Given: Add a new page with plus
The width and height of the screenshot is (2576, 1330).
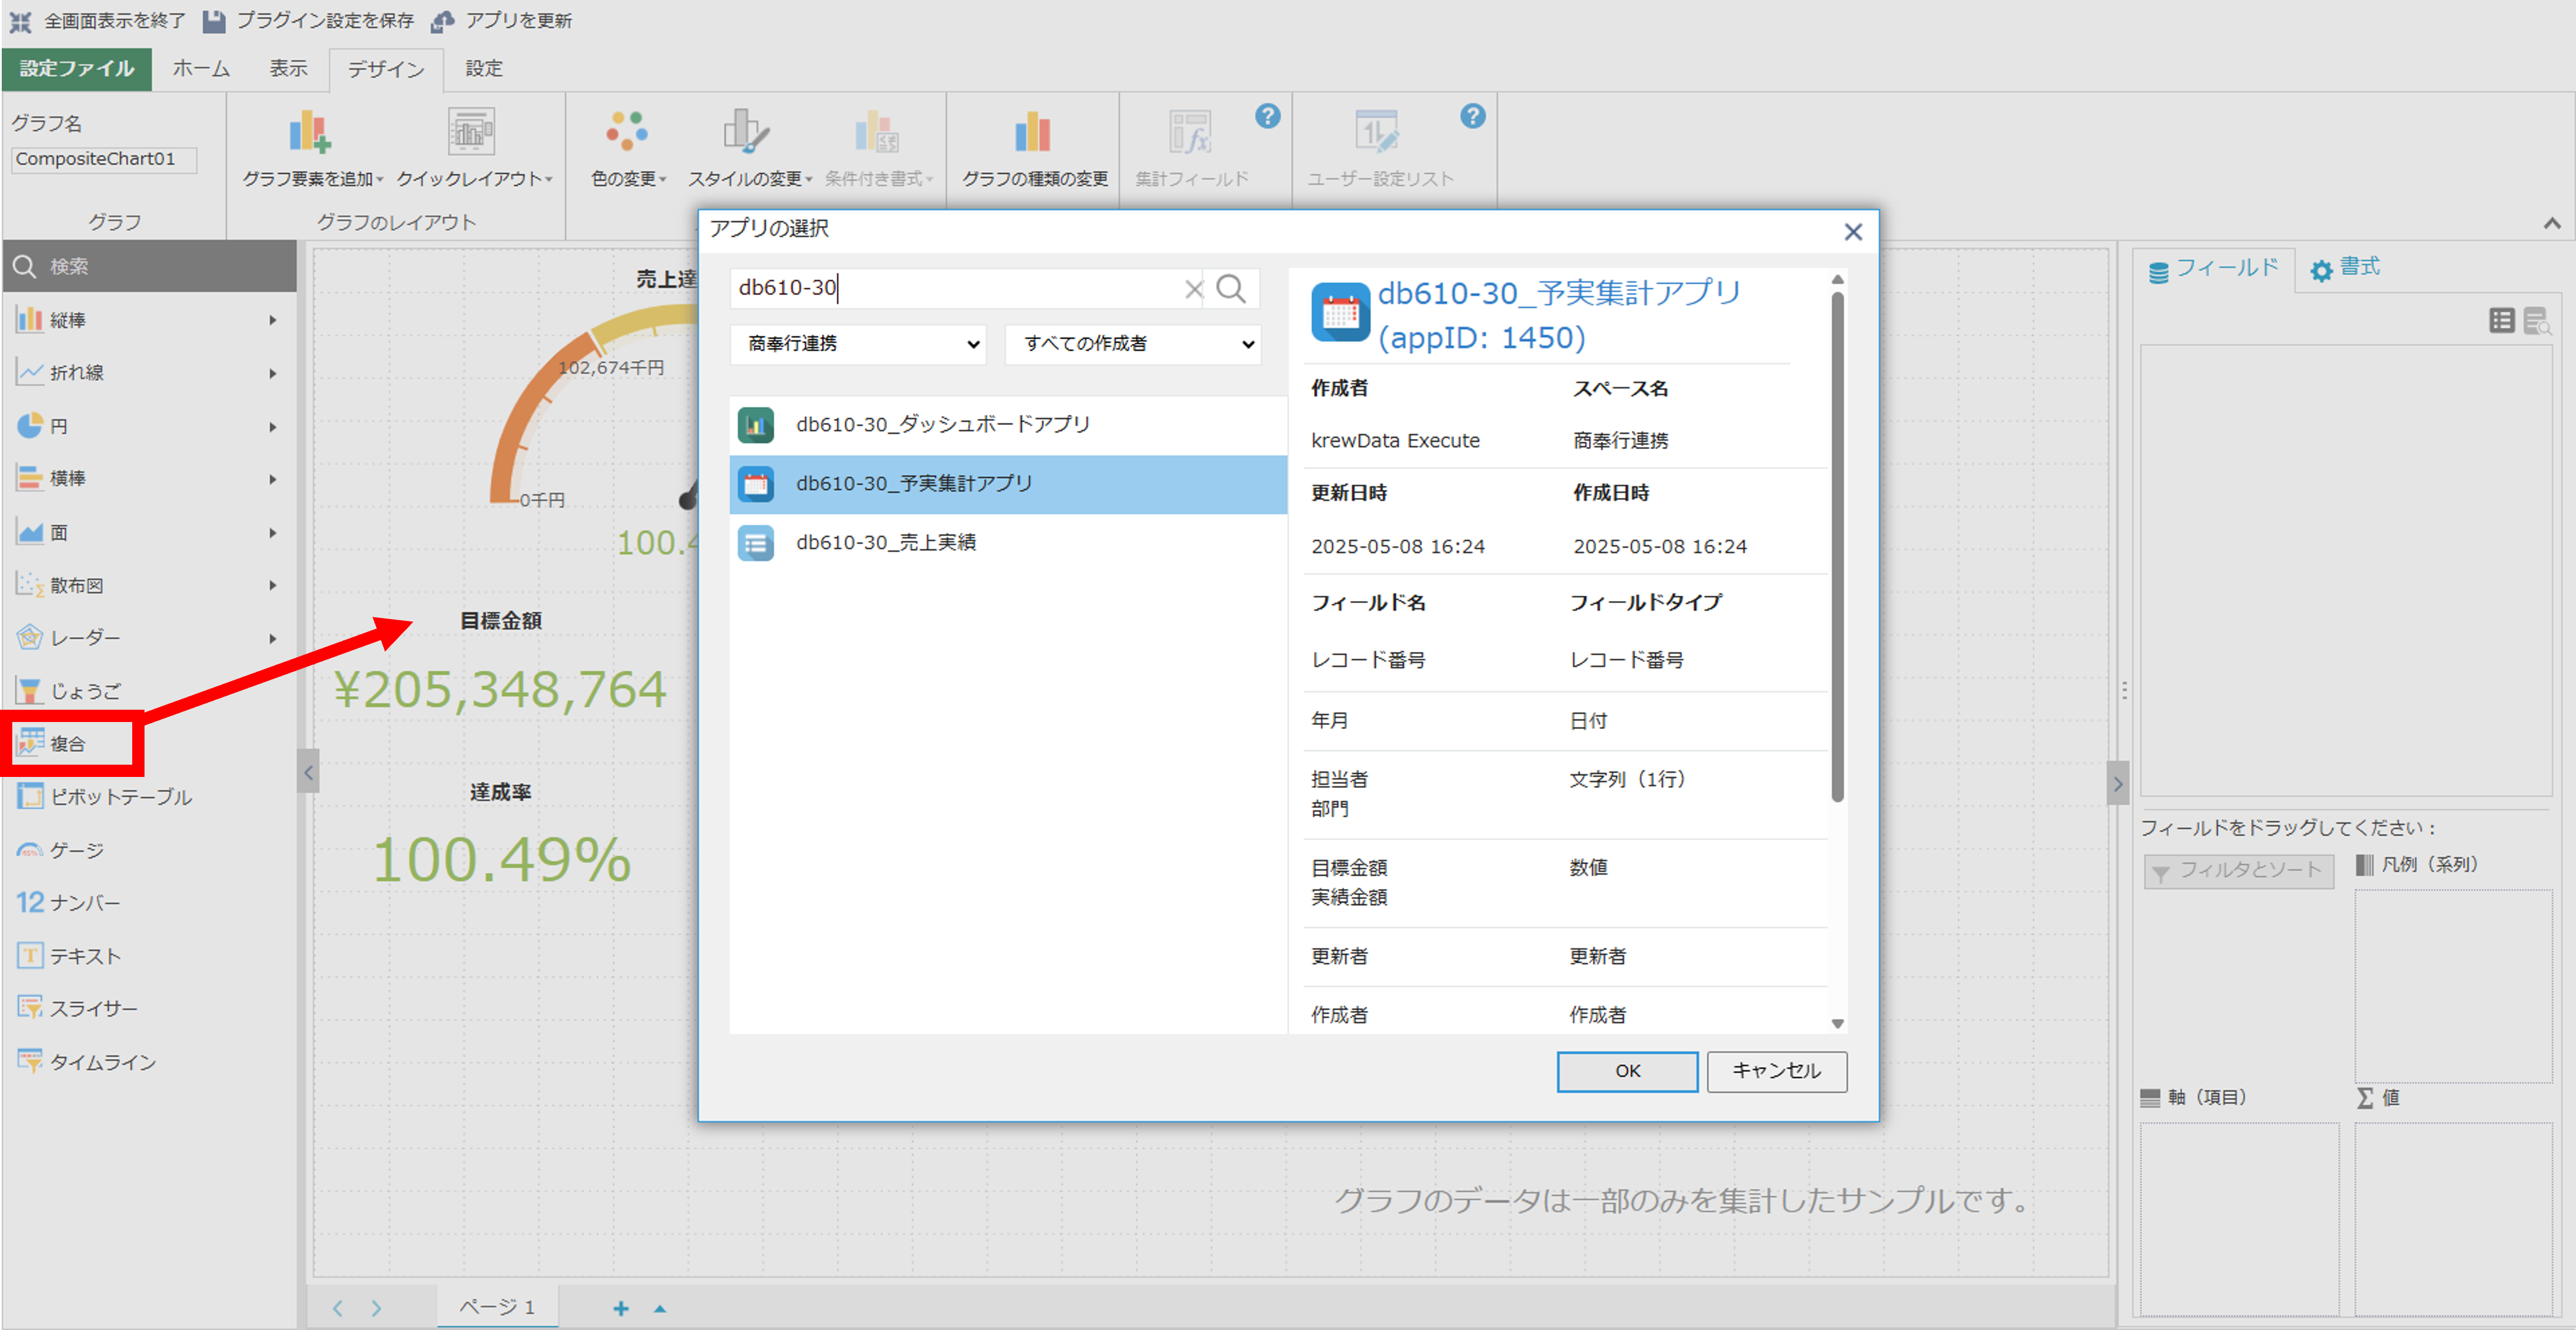Looking at the screenshot, I should coord(621,1308).
